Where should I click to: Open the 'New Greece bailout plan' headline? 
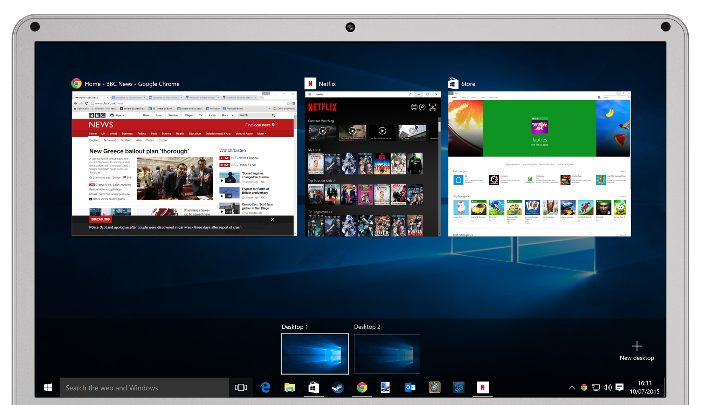139,151
